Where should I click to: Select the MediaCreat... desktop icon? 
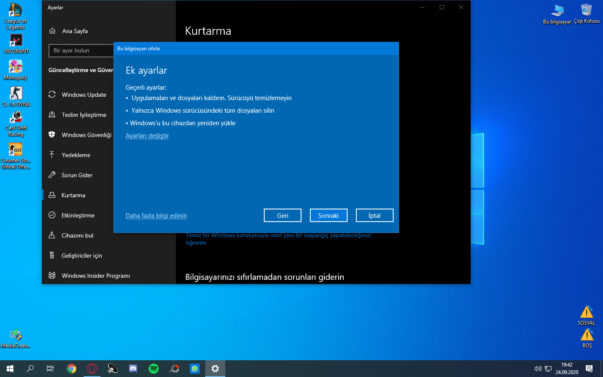coord(15,338)
